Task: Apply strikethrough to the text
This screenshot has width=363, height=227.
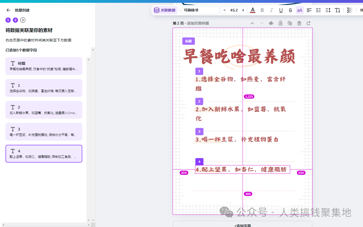Action: tap(290, 10)
